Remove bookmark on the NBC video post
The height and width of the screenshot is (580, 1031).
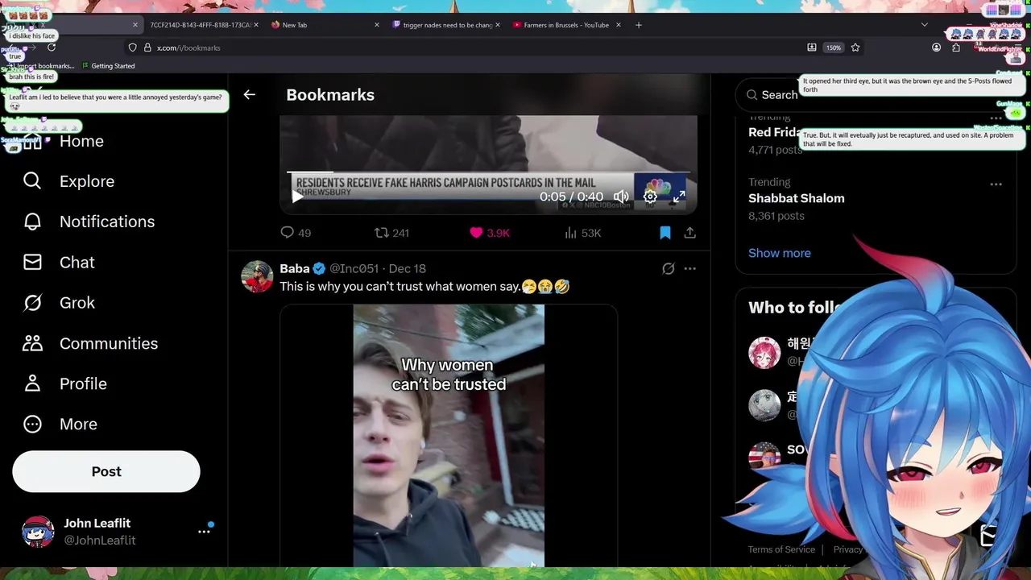[665, 233]
